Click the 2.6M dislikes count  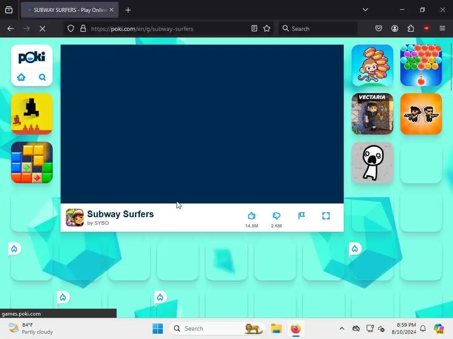[276, 226]
